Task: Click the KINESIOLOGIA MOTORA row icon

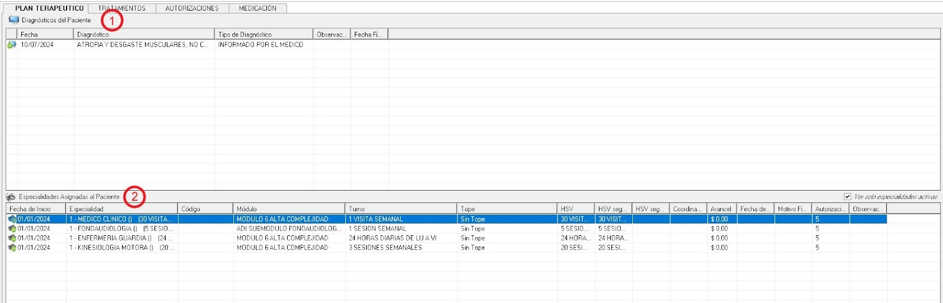Action: [x=12, y=248]
